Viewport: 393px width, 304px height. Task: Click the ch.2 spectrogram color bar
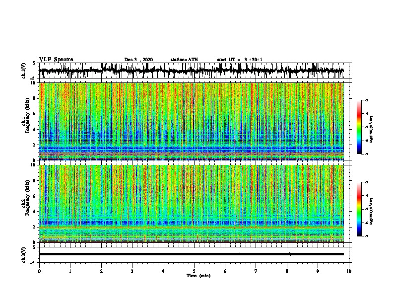click(359, 209)
